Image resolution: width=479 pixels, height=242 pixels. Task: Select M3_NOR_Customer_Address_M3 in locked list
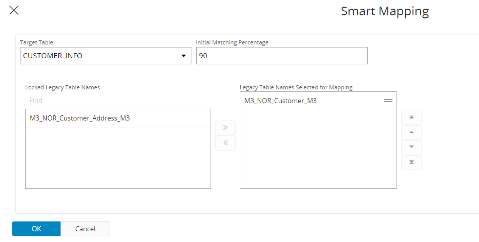pyautogui.click(x=80, y=118)
